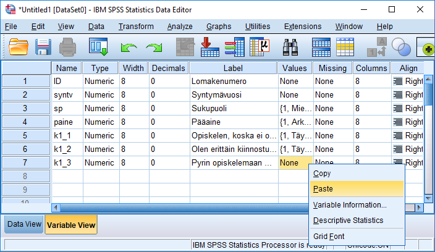Click the alignment icon in ID row
The image size is (435, 252).
[397, 82]
